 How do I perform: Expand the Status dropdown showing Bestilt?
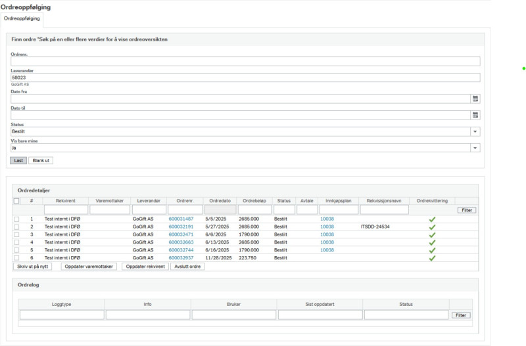pyautogui.click(x=475, y=131)
